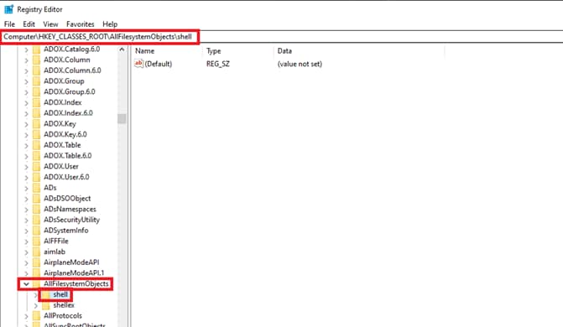Viewport: 563px width, 327px height.
Task: Click the AIFFFile folder icon
Action: tap(36, 241)
